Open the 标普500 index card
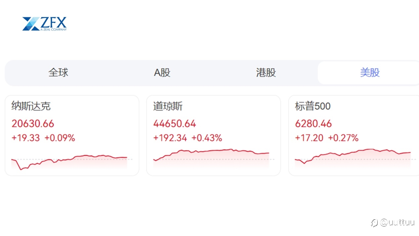The width and height of the screenshot is (419, 236). click(354, 136)
